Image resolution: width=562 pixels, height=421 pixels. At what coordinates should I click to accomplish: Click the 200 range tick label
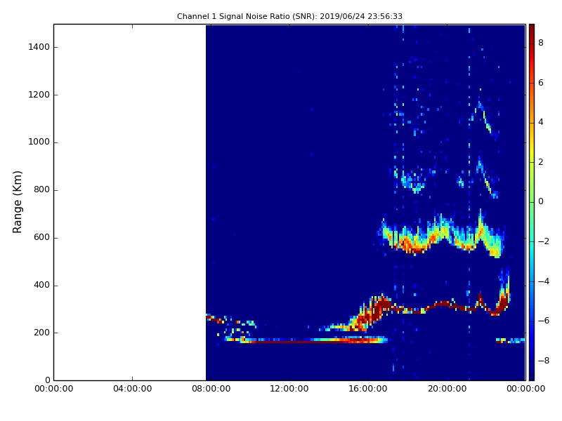(x=41, y=333)
